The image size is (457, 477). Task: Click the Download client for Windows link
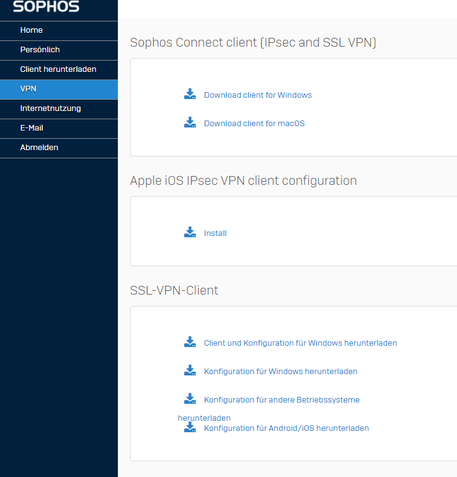pos(258,95)
